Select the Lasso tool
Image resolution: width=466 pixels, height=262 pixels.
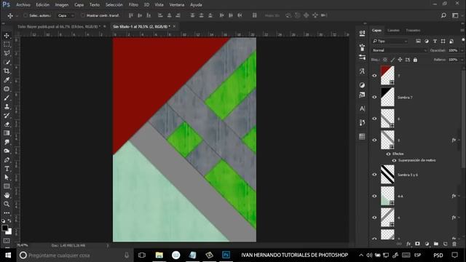point(7,53)
